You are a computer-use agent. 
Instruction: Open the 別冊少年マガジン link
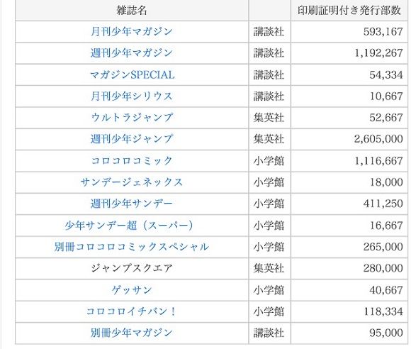132,333
